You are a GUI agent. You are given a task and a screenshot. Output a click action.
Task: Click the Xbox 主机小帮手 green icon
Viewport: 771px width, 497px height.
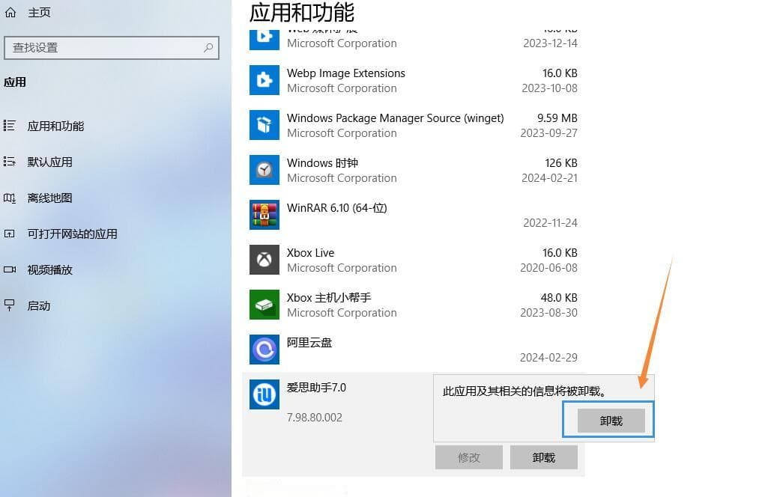pyautogui.click(x=264, y=305)
